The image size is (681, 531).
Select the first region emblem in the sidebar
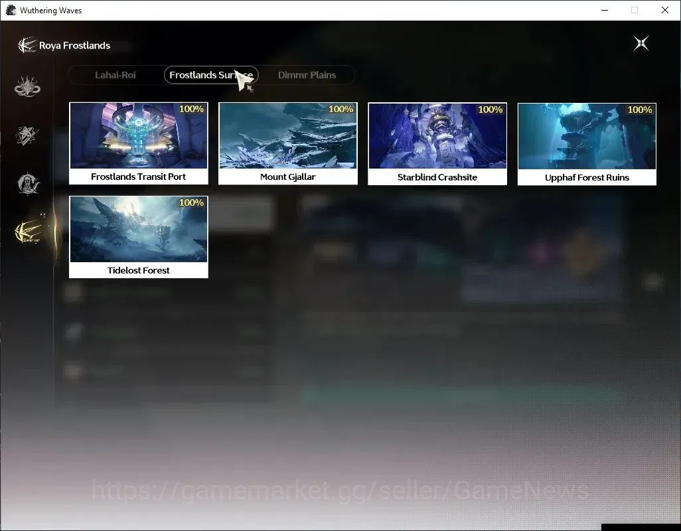click(x=27, y=86)
